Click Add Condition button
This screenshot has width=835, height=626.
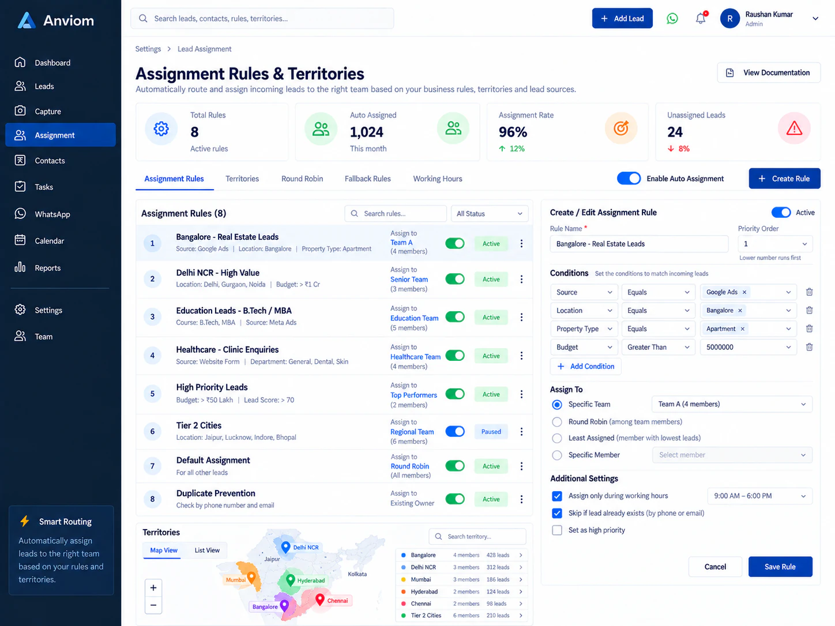coord(585,367)
